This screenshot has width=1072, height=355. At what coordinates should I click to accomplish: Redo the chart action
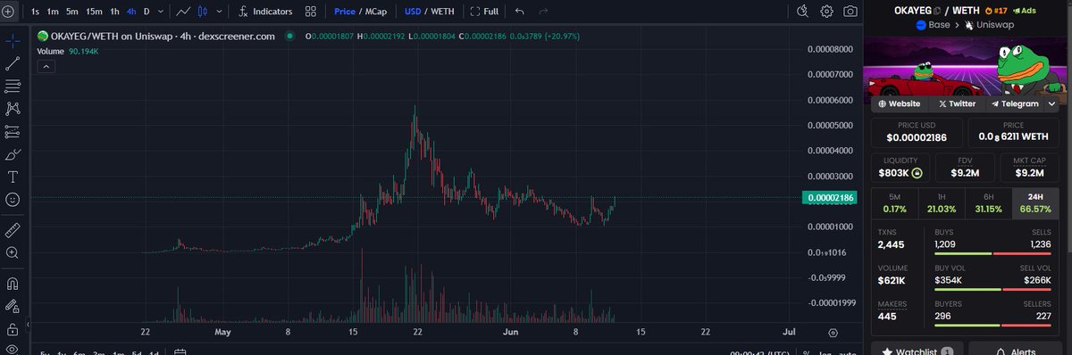pyautogui.click(x=542, y=12)
